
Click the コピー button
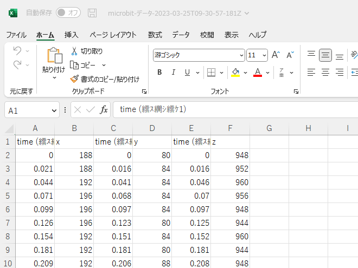(82, 66)
